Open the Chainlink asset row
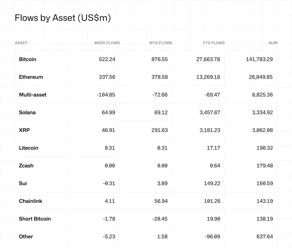Image resolution: width=292 pixels, height=248 pixels. 31,201
